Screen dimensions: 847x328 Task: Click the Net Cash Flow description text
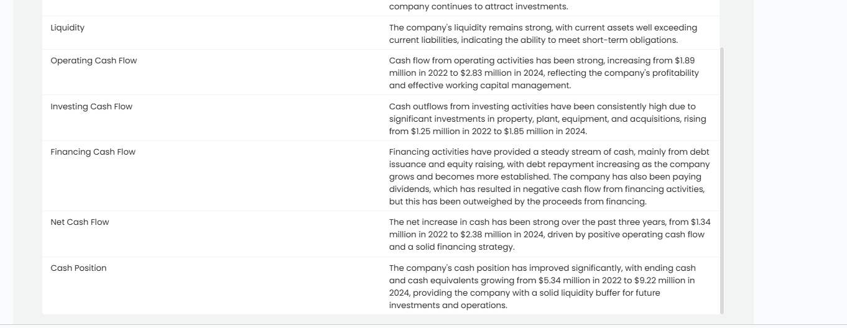coord(550,234)
